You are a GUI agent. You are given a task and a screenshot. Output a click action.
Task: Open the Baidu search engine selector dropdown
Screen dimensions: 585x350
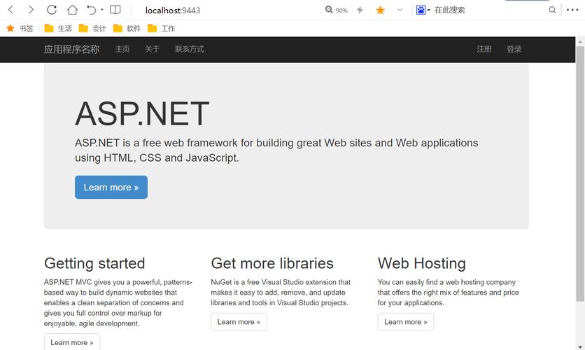[423, 10]
